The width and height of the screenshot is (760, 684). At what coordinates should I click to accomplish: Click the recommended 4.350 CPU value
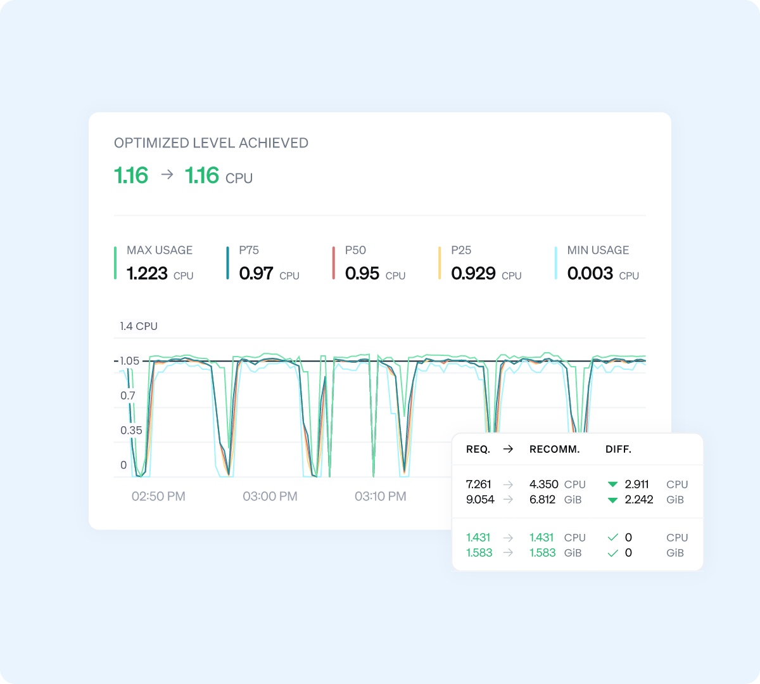point(543,484)
